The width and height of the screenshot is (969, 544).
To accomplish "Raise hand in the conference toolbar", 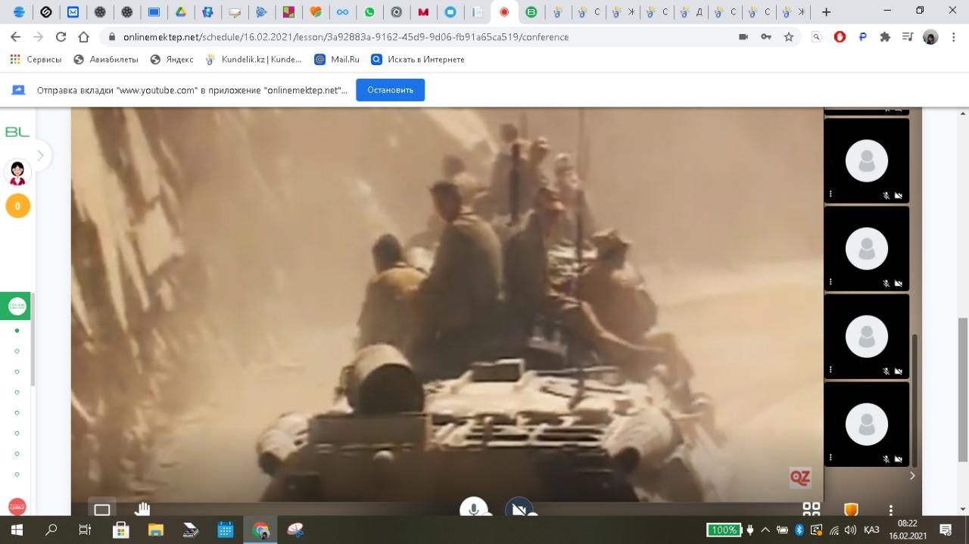I will click(142, 509).
